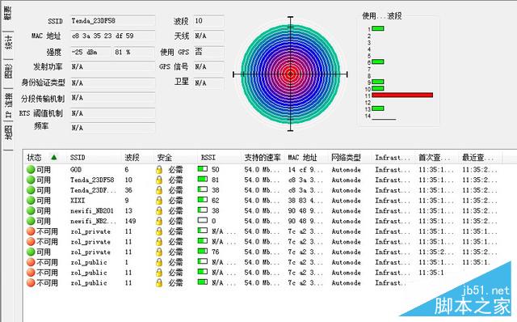Image resolution: width=517 pixels, height=322 pixels.
Task: Click the MAC 地址 field c8 3a 35 23 df 59
Action: point(113,36)
